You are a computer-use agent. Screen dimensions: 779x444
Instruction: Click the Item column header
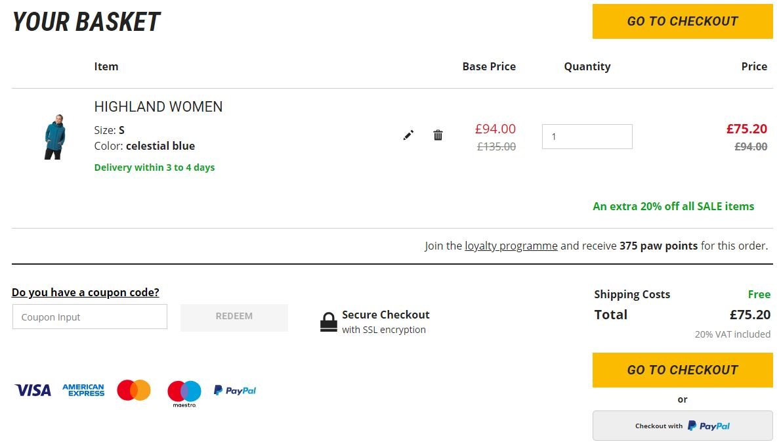coord(106,66)
